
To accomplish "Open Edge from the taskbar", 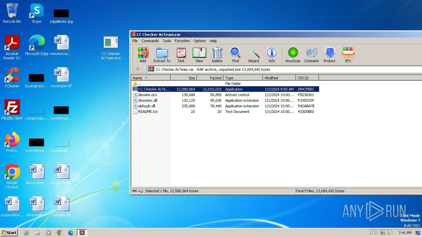I will pyautogui.click(x=71, y=233).
